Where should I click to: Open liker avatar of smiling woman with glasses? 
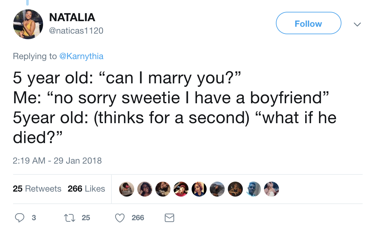click(x=145, y=189)
